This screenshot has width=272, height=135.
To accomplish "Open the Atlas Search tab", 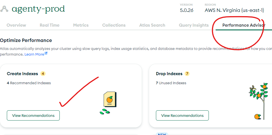I will click(152, 25).
